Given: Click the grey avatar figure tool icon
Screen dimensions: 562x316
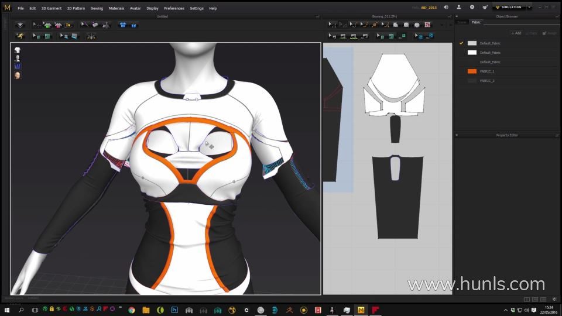Looking at the screenshot, I should point(106,25).
